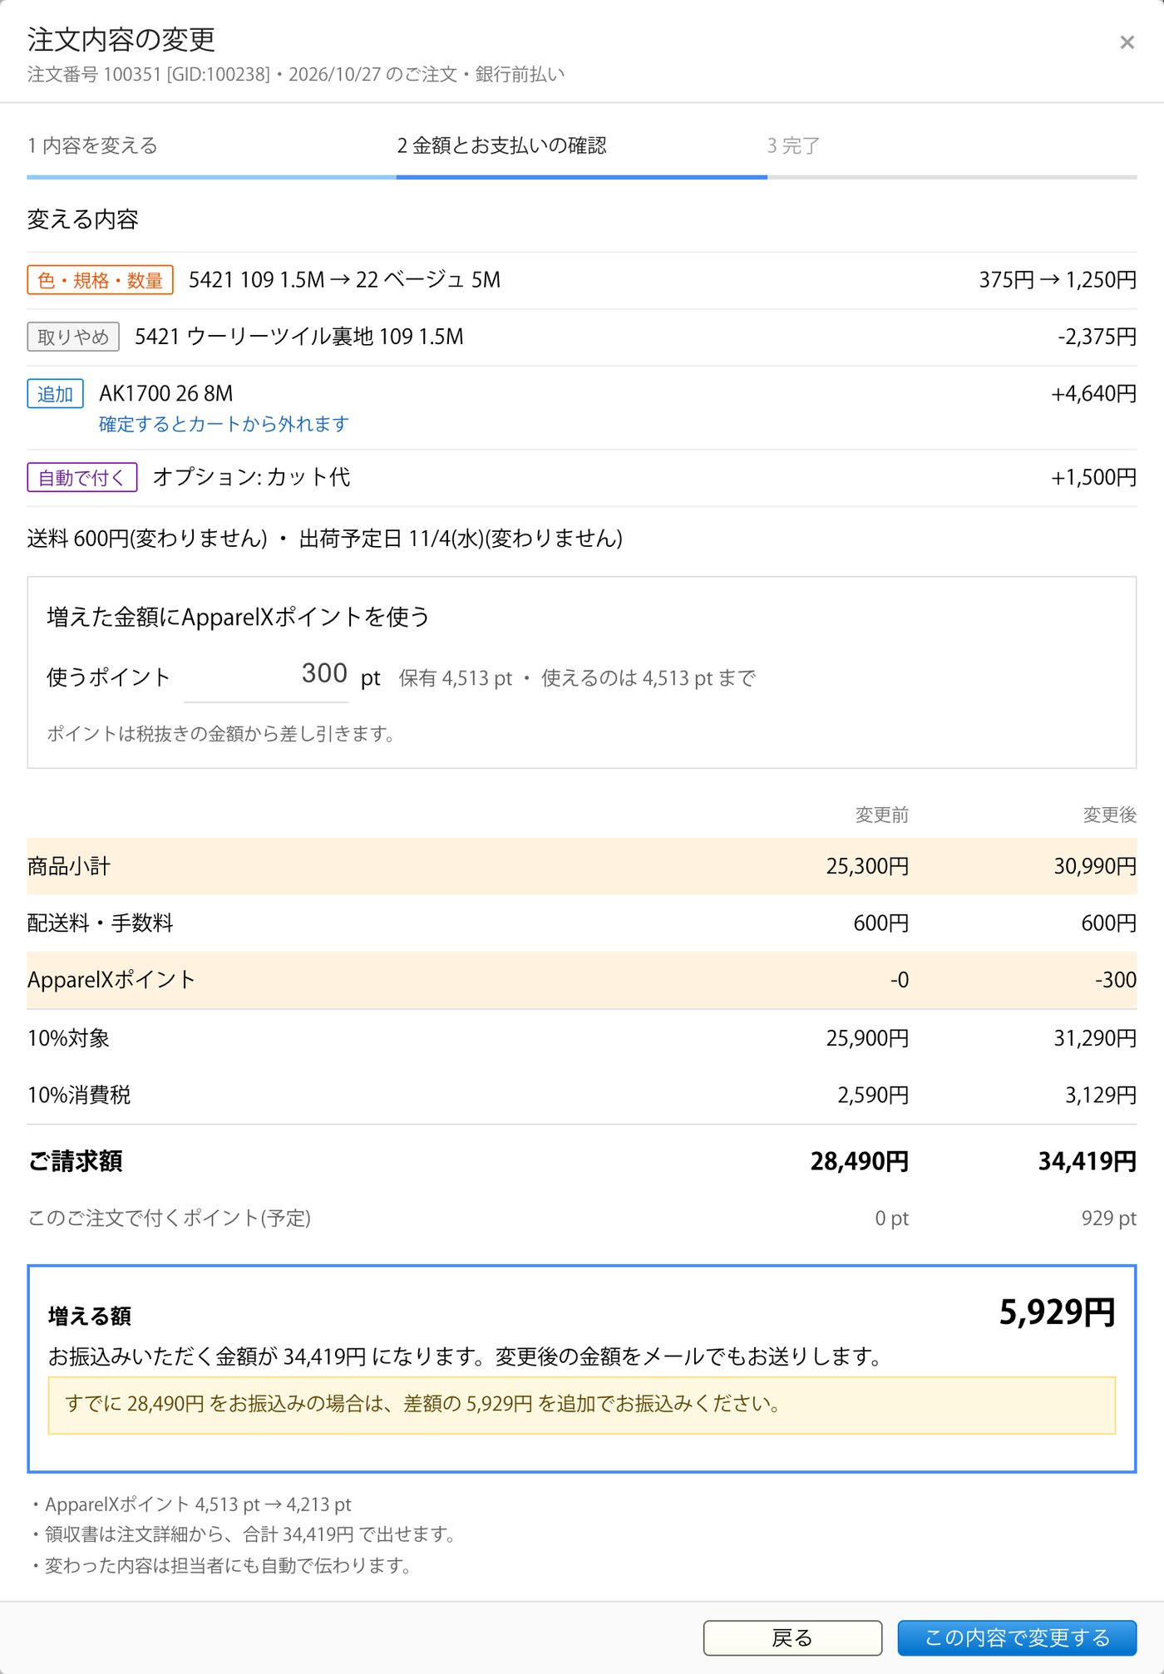Image resolution: width=1164 pixels, height=1674 pixels.
Task: Click the 変更前 column header
Action: click(882, 815)
